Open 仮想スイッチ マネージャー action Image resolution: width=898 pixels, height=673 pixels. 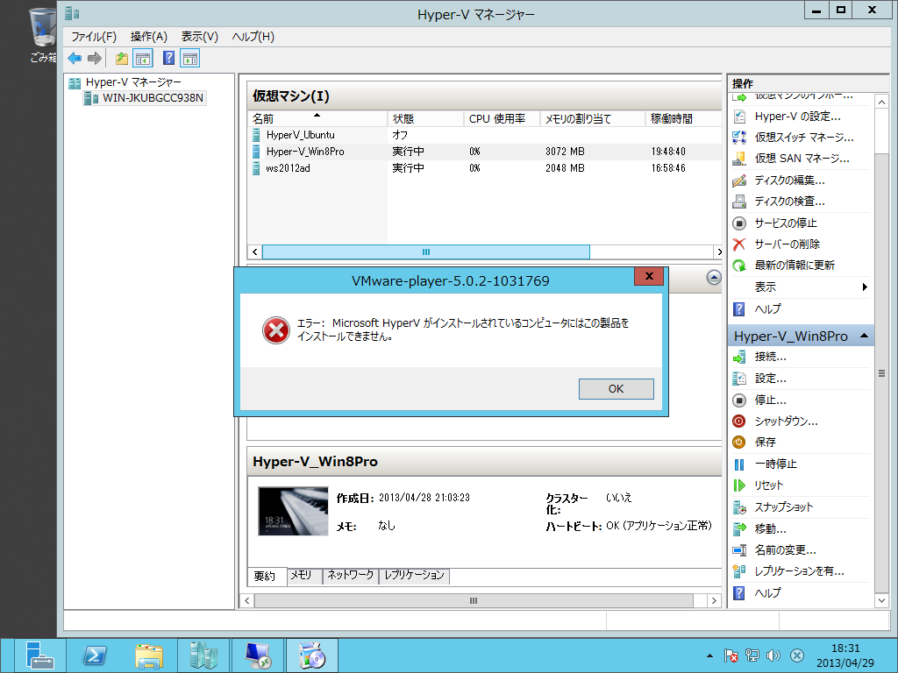(x=803, y=138)
